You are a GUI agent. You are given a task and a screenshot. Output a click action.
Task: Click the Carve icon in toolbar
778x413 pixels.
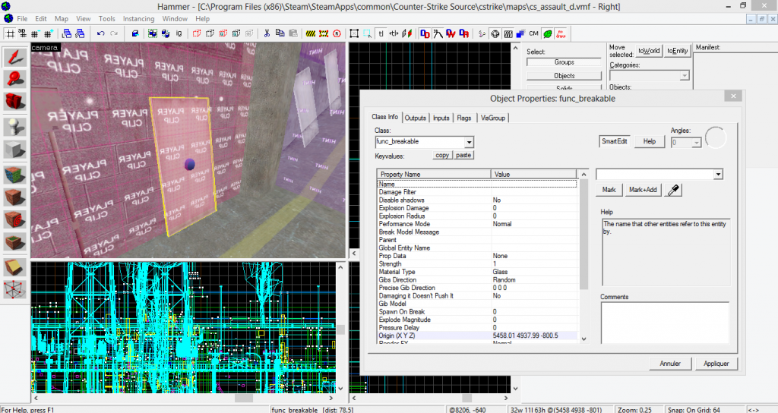coord(135,33)
